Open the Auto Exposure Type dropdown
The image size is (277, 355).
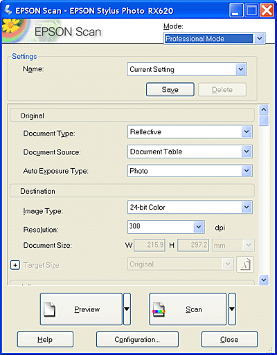coord(190,171)
